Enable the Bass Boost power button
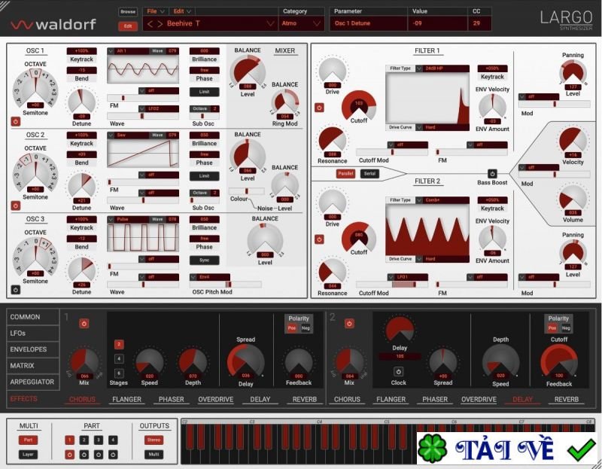 [492, 174]
